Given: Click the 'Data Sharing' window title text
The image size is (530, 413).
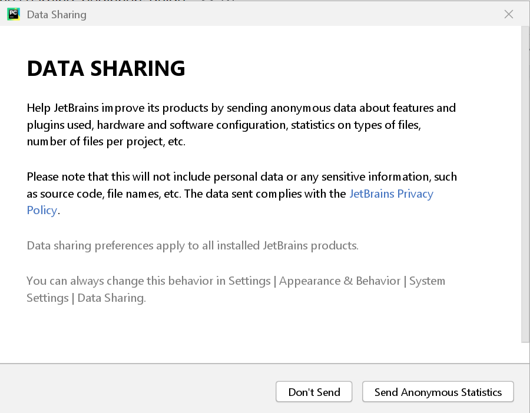Looking at the screenshot, I should [x=57, y=15].
